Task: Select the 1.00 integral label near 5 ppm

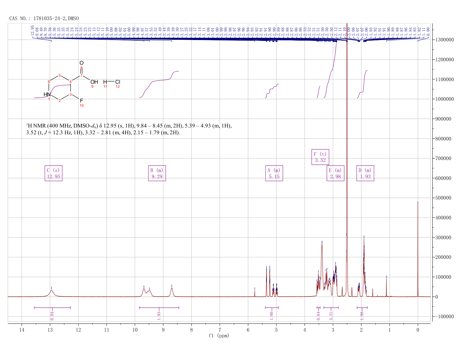Action: (271, 315)
